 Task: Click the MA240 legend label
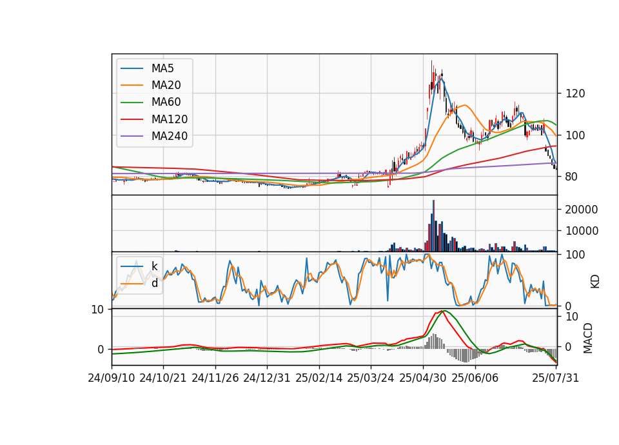(170, 136)
